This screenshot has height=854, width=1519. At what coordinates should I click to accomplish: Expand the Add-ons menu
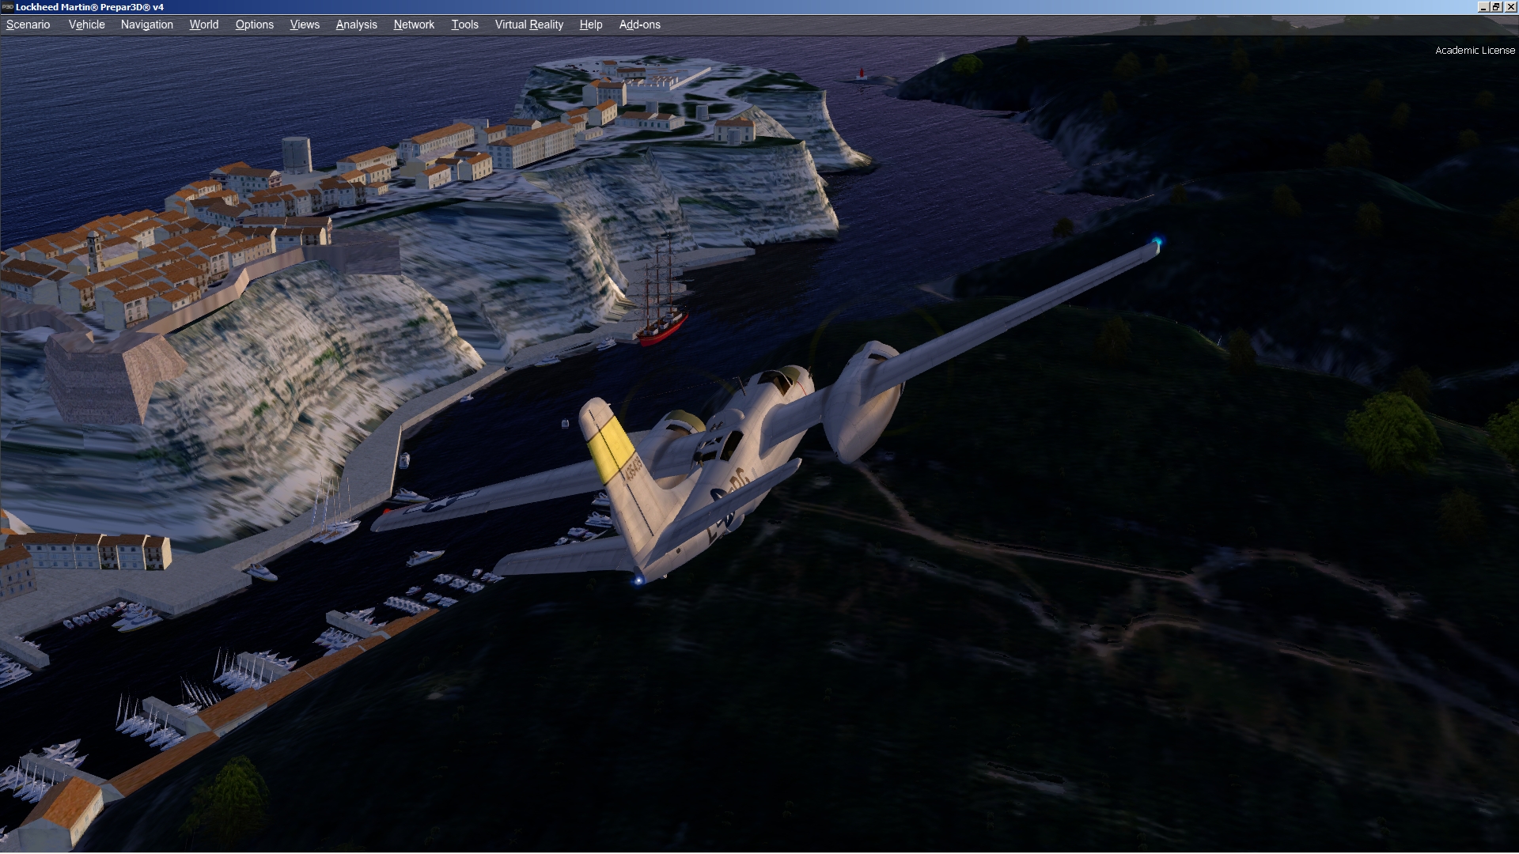point(639,25)
